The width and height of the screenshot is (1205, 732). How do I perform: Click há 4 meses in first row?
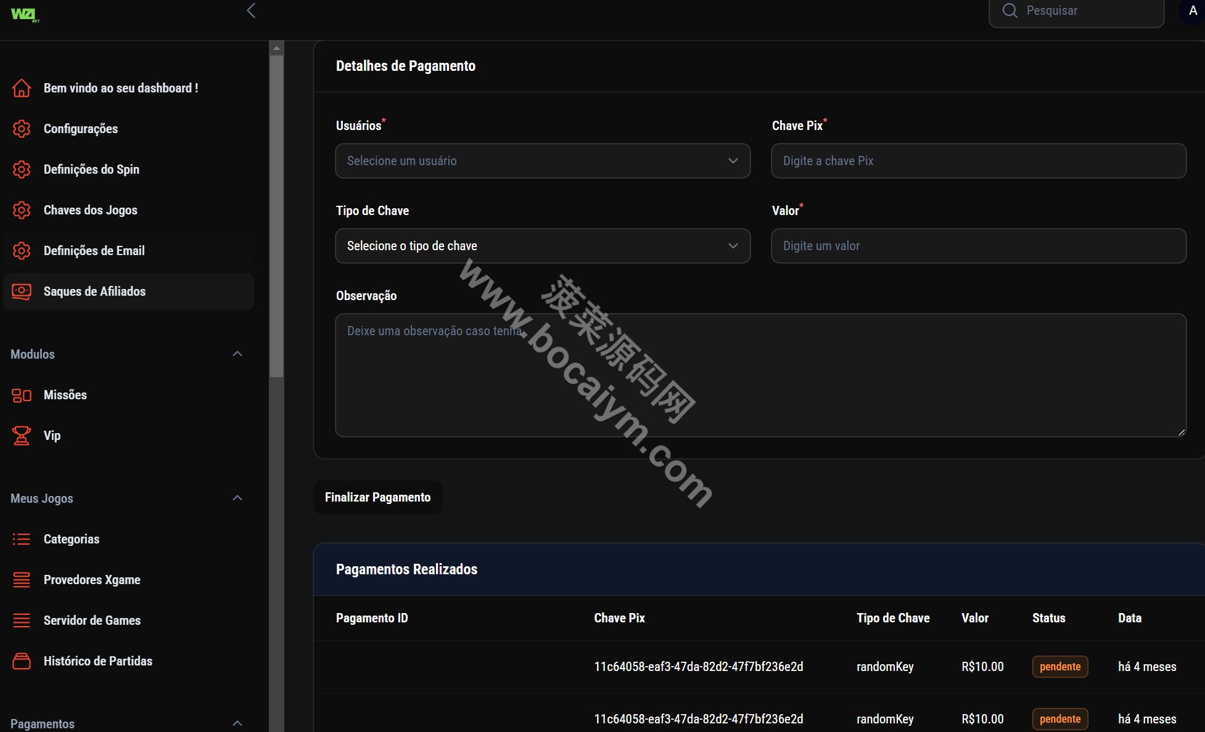[1147, 667]
